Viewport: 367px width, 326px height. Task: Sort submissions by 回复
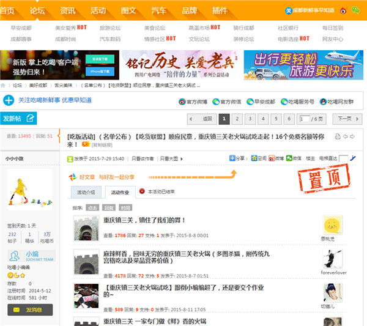109,208
